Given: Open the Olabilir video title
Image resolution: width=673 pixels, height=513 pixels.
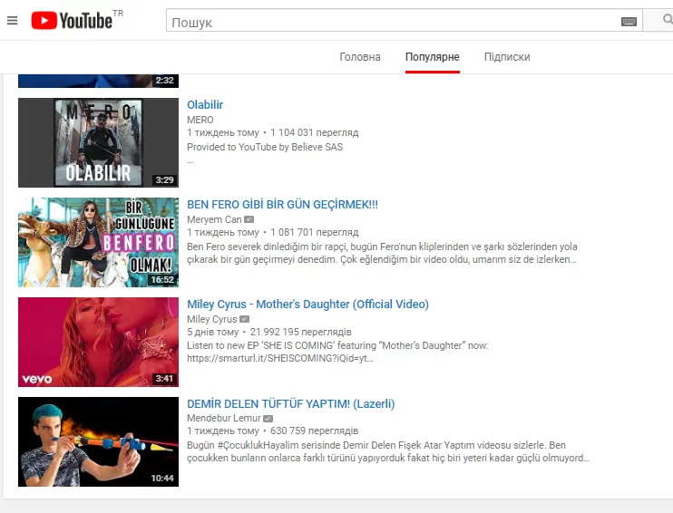Looking at the screenshot, I should click(x=205, y=104).
